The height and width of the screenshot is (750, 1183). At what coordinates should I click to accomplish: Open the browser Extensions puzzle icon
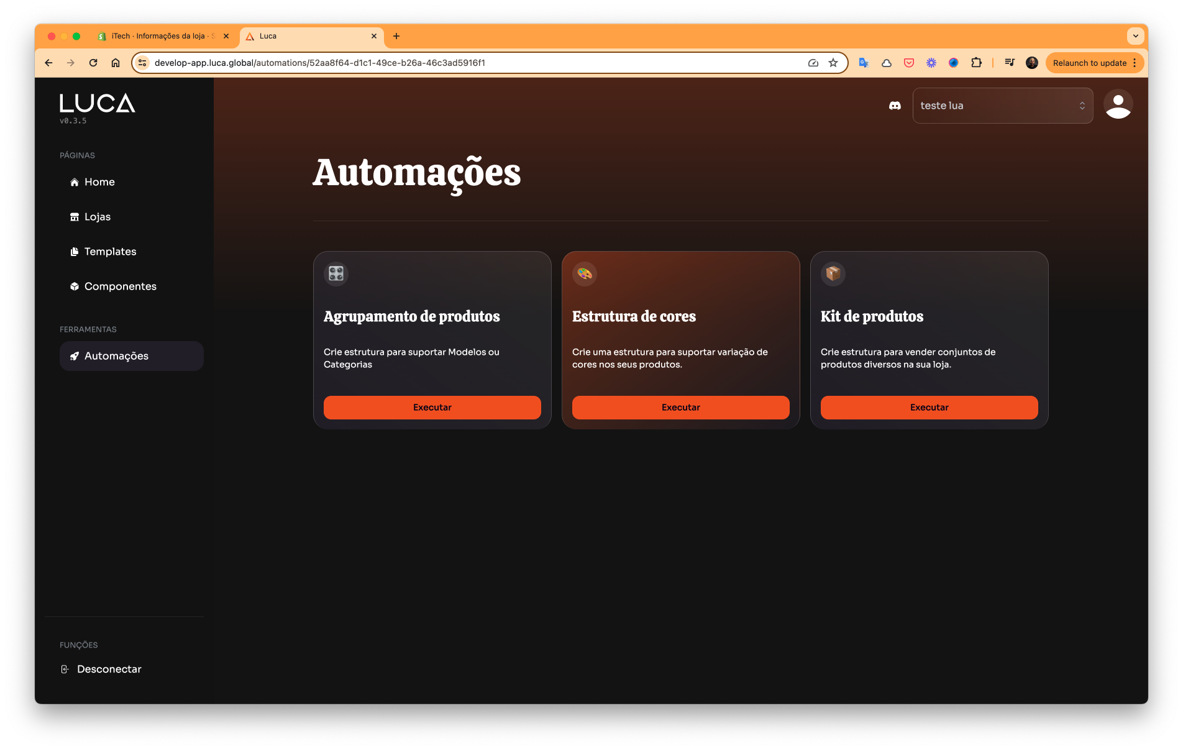coord(976,63)
